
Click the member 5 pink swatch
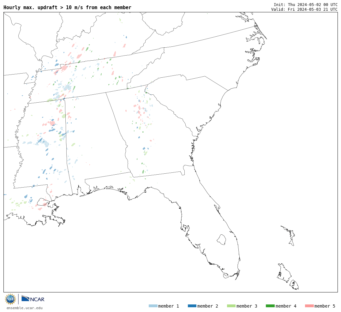tap(309, 306)
